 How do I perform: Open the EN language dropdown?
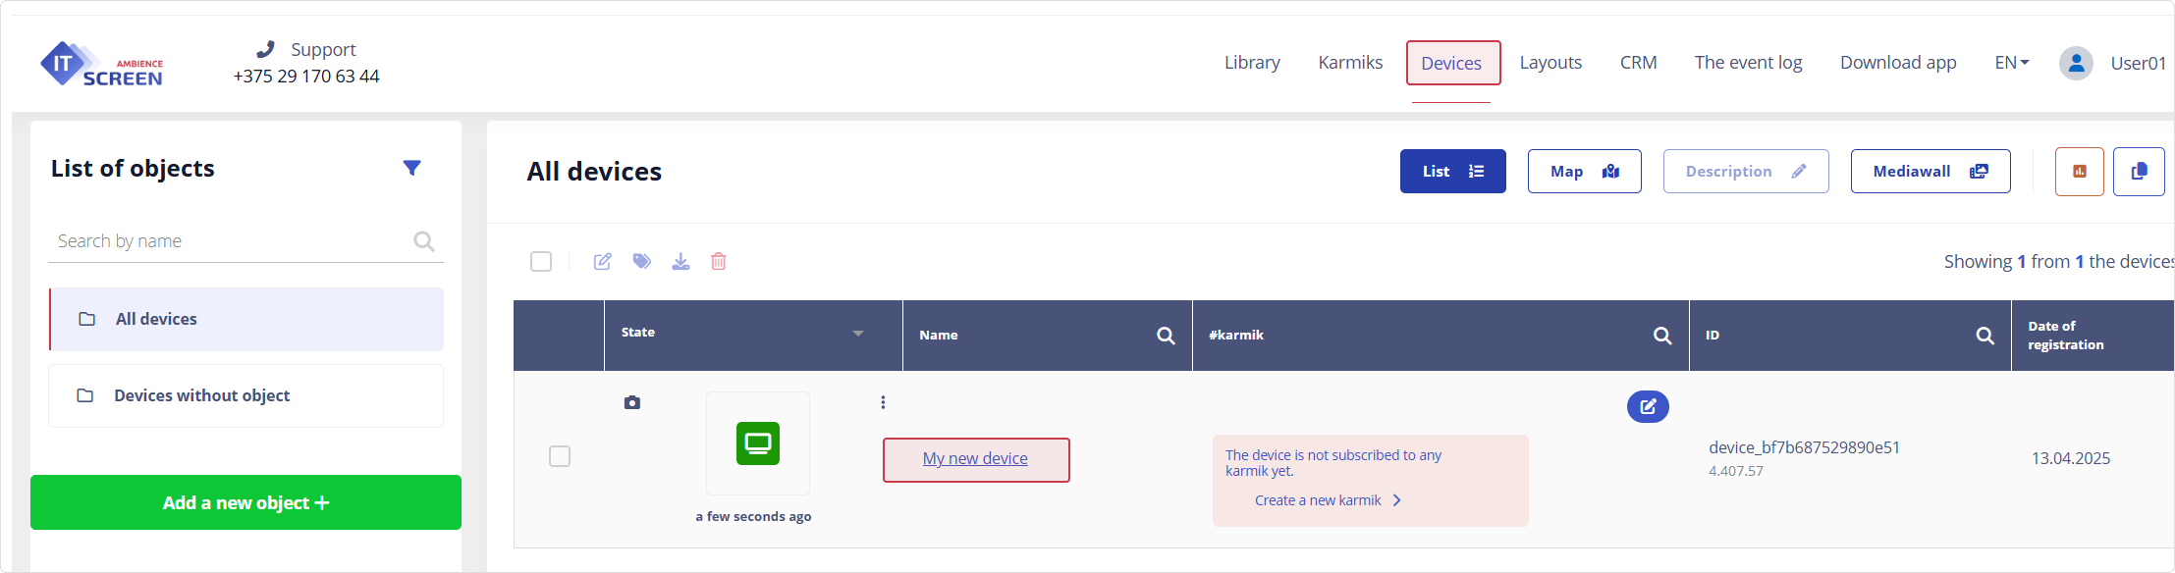(x=2011, y=63)
